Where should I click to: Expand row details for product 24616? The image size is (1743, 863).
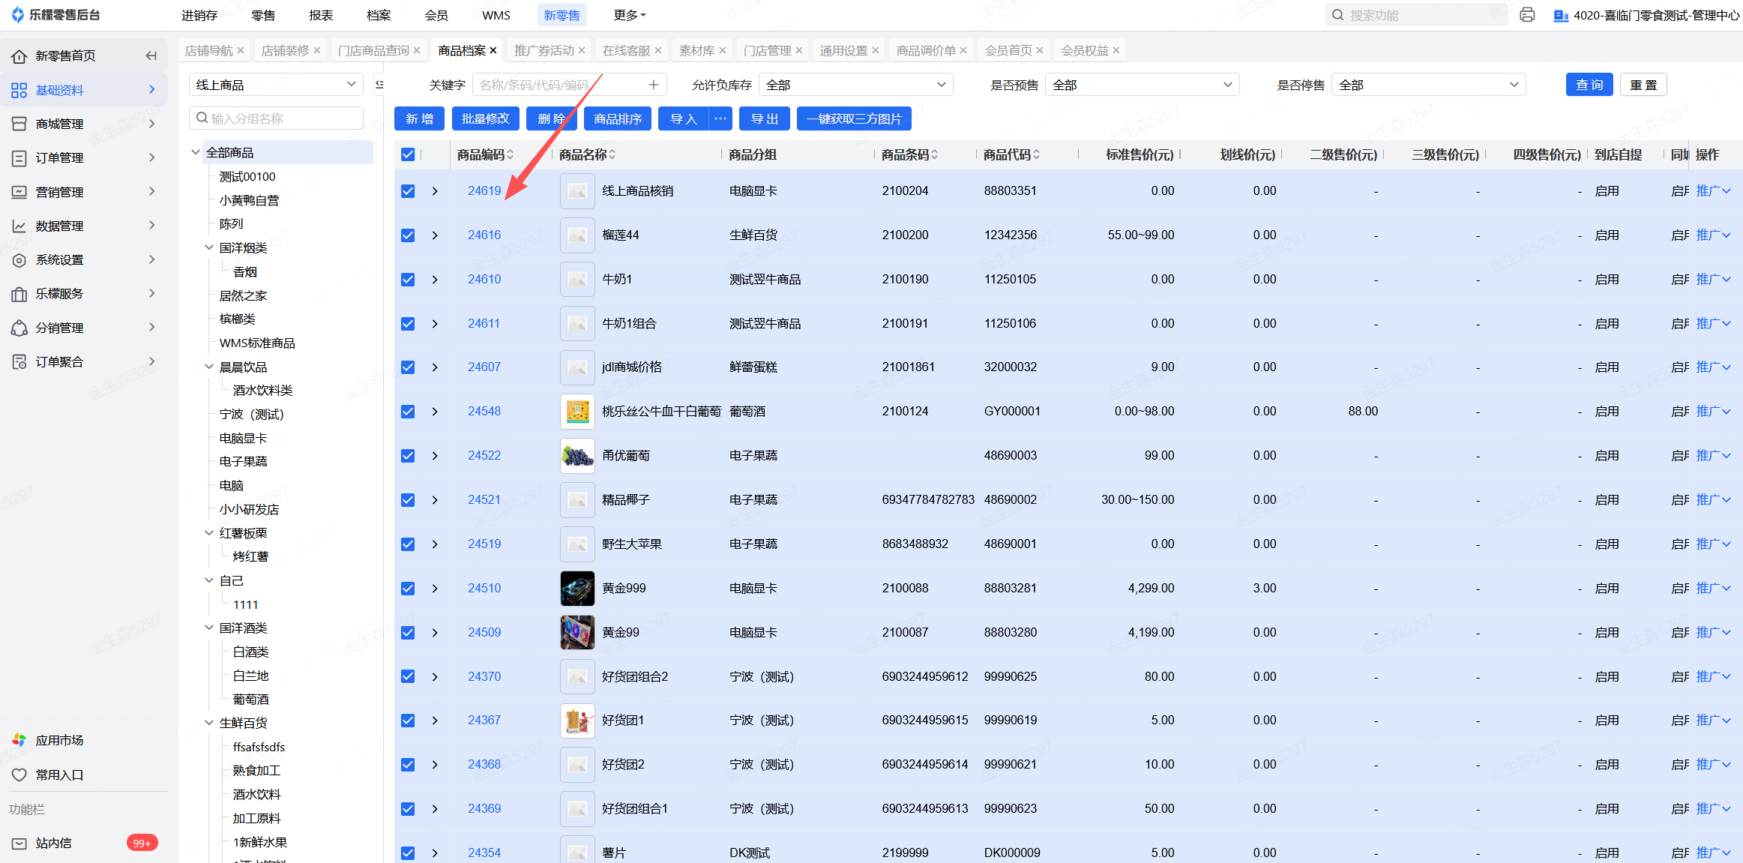coord(435,235)
